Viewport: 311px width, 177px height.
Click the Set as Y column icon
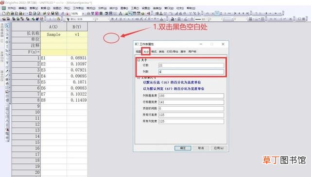[217, 14]
